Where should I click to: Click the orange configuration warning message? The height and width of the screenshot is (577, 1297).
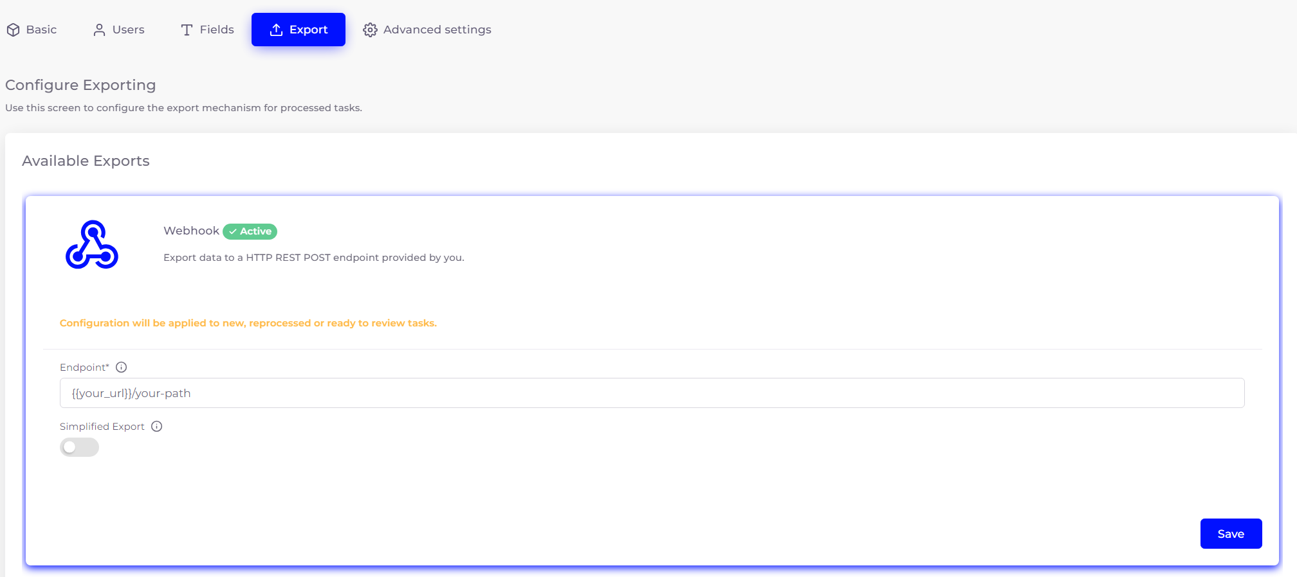tap(248, 323)
